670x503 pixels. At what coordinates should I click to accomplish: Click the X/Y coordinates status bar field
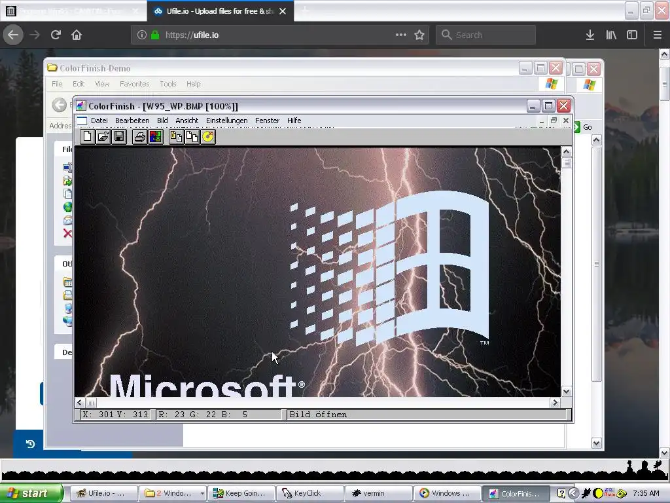[115, 415]
